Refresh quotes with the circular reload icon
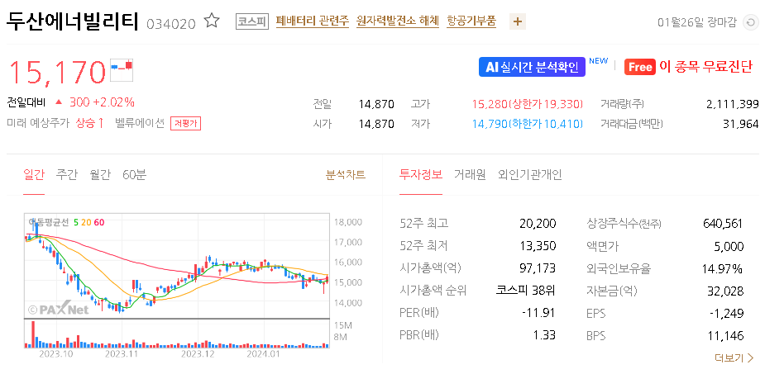765x374 pixels. point(749,22)
